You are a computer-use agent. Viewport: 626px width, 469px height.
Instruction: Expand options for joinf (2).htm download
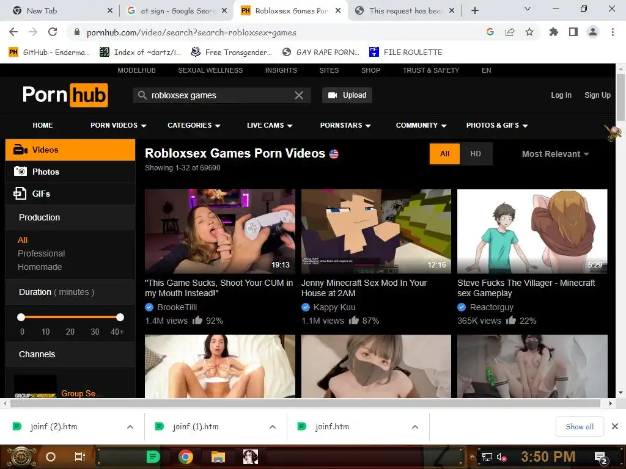[130, 427]
